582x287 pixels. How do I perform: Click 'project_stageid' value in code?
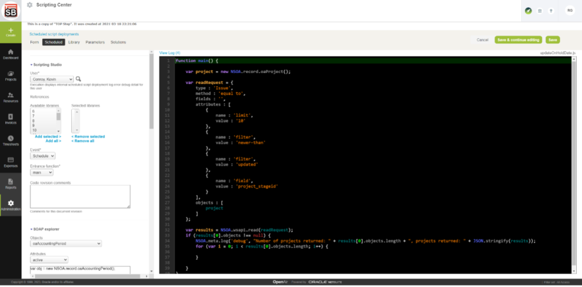(257, 187)
